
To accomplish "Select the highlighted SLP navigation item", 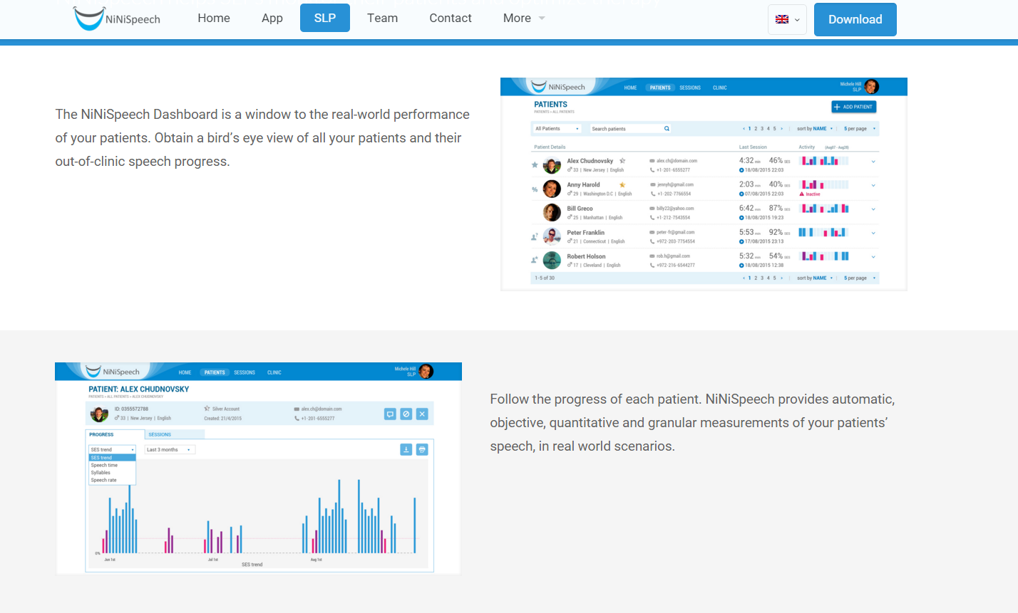I will pyautogui.click(x=325, y=18).
